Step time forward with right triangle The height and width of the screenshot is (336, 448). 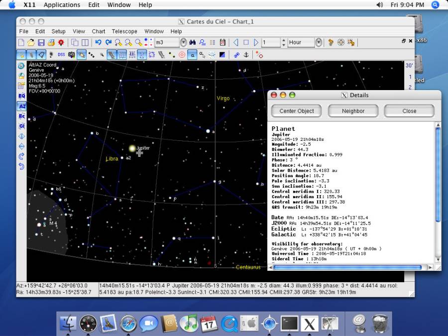256,43
